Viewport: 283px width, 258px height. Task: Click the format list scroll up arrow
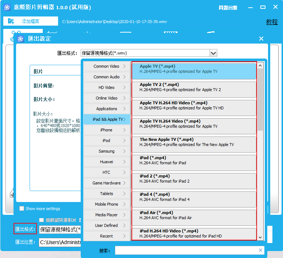pos(260,66)
